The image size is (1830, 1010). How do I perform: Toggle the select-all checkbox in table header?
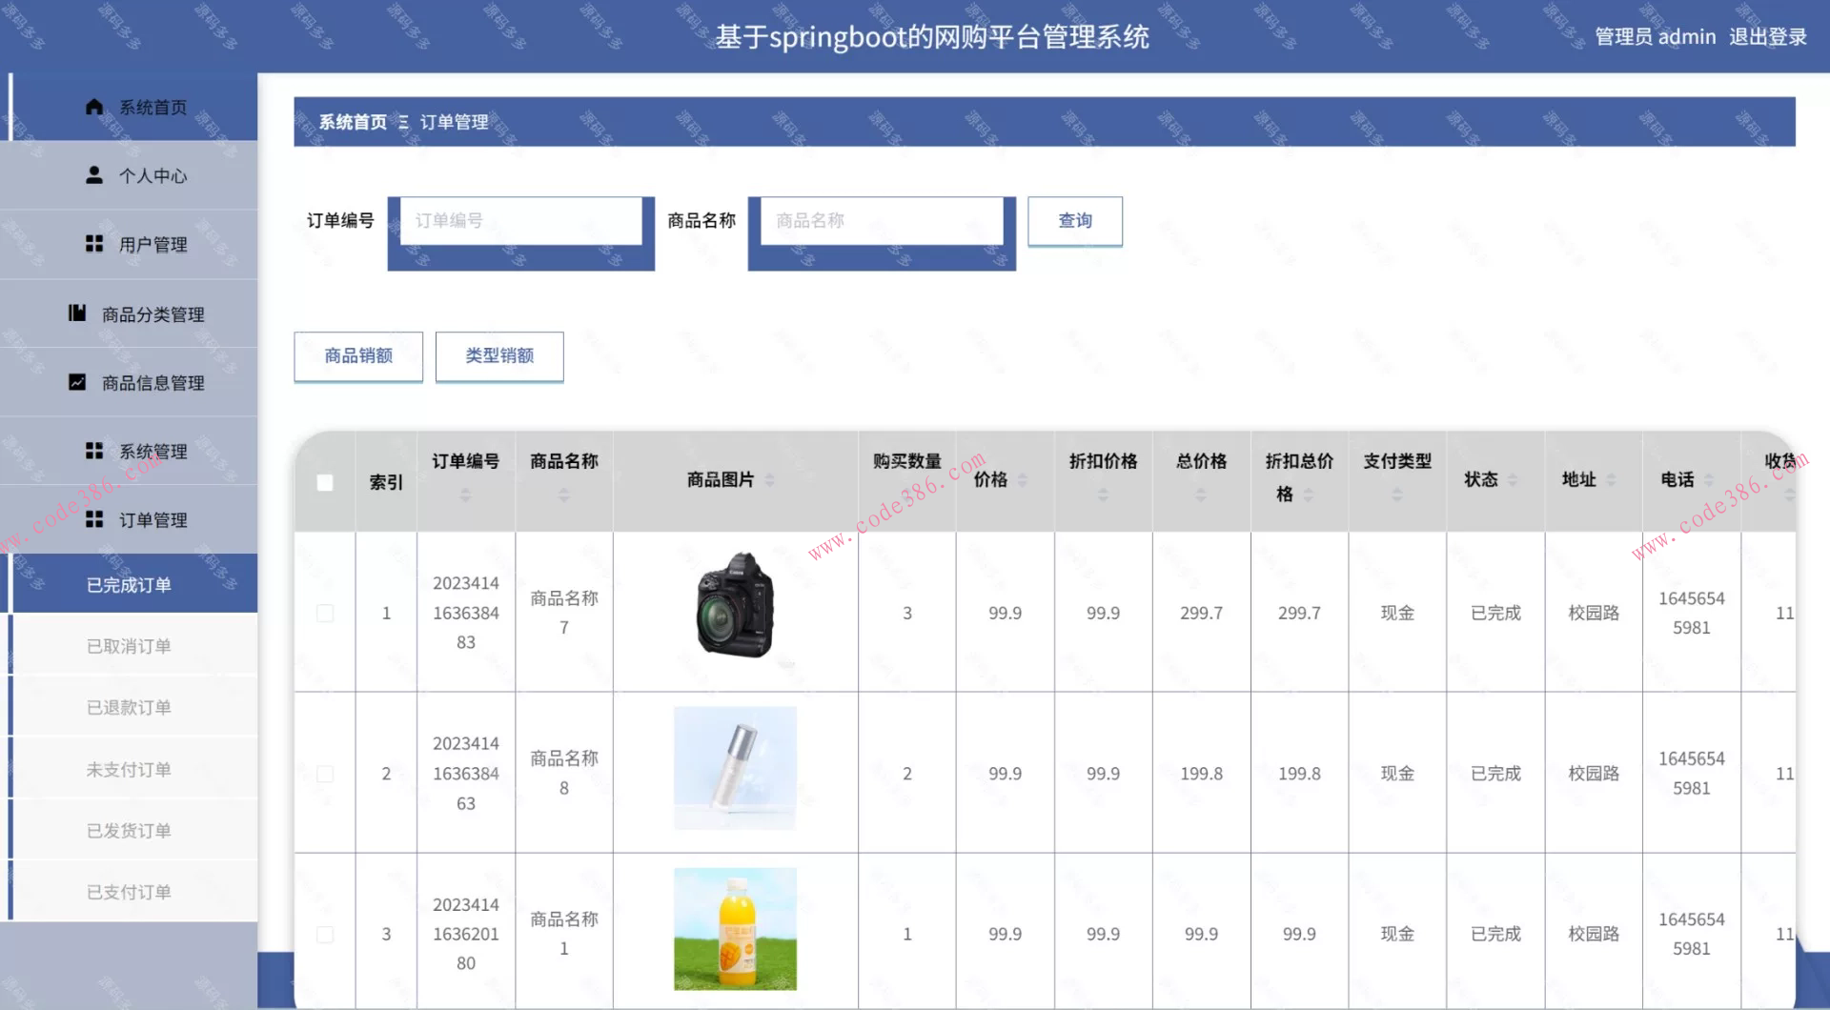tap(324, 483)
